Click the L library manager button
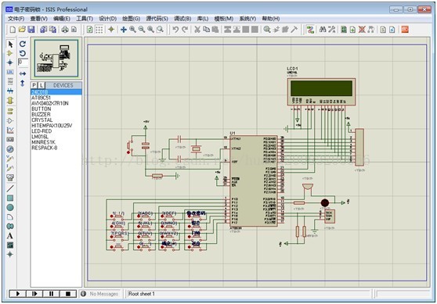This screenshot has width=437, height=304. point(41,85)
